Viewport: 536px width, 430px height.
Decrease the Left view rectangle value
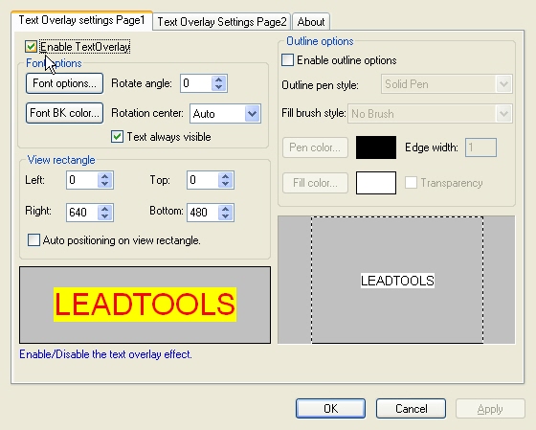tap(104, 184)
